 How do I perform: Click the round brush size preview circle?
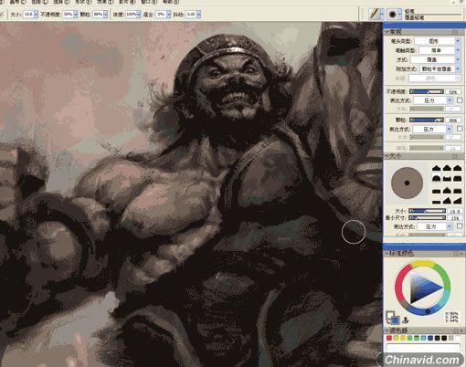(407, 183)
